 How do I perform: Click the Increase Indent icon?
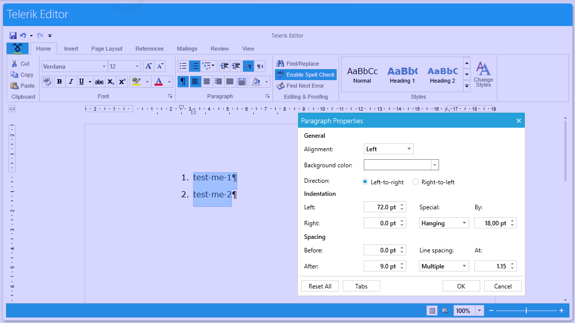[236, 66]
